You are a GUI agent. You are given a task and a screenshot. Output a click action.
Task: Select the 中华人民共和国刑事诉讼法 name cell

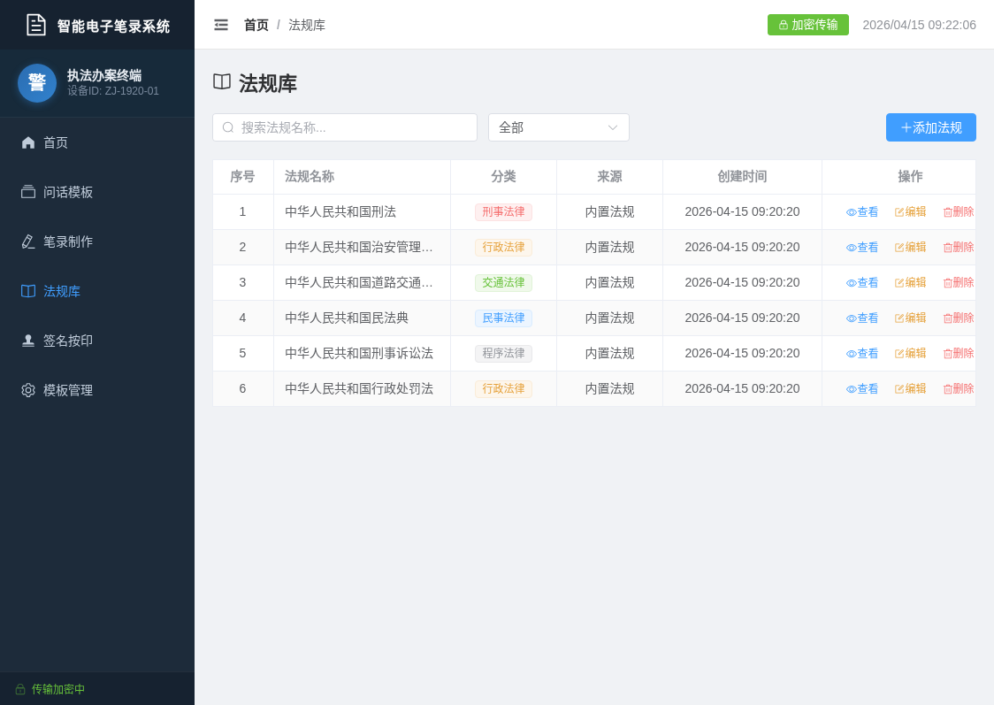[x=362, y=353]
